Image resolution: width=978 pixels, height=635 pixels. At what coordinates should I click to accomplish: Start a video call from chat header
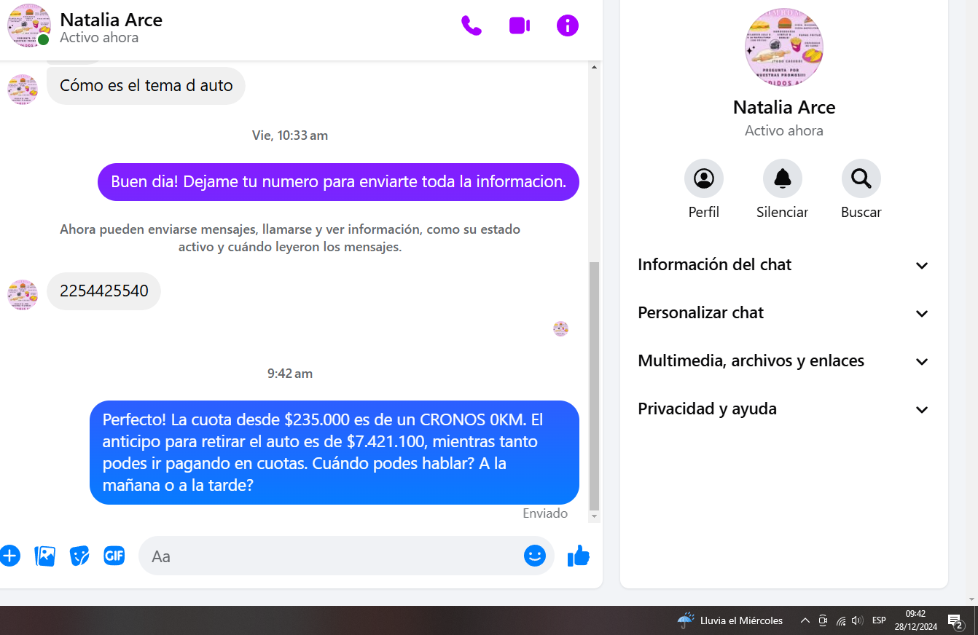pyautogui.click(x=519, y=25)
